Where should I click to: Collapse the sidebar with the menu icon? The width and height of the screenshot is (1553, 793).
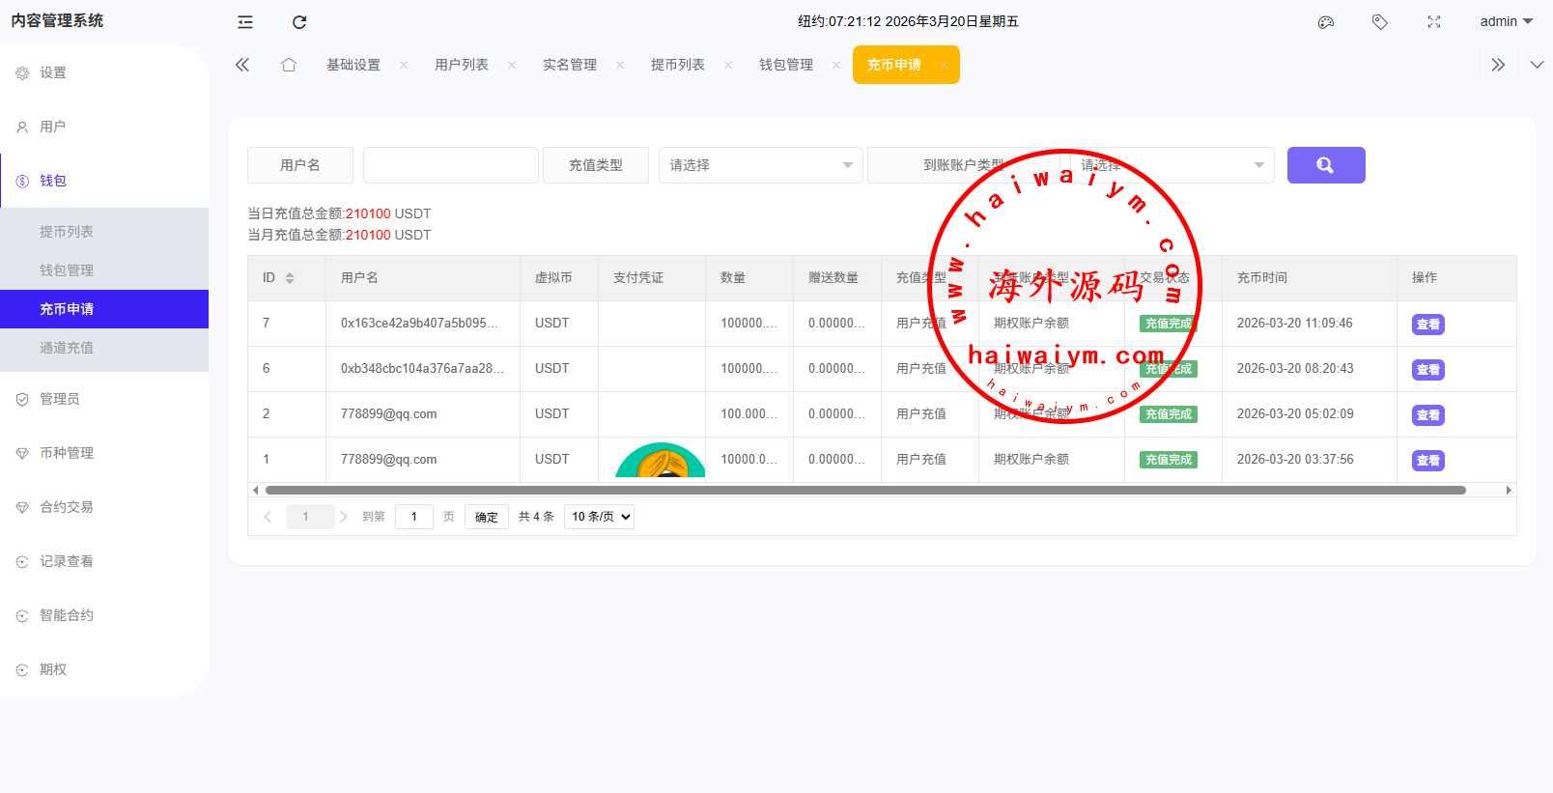[x=245, y=22]
